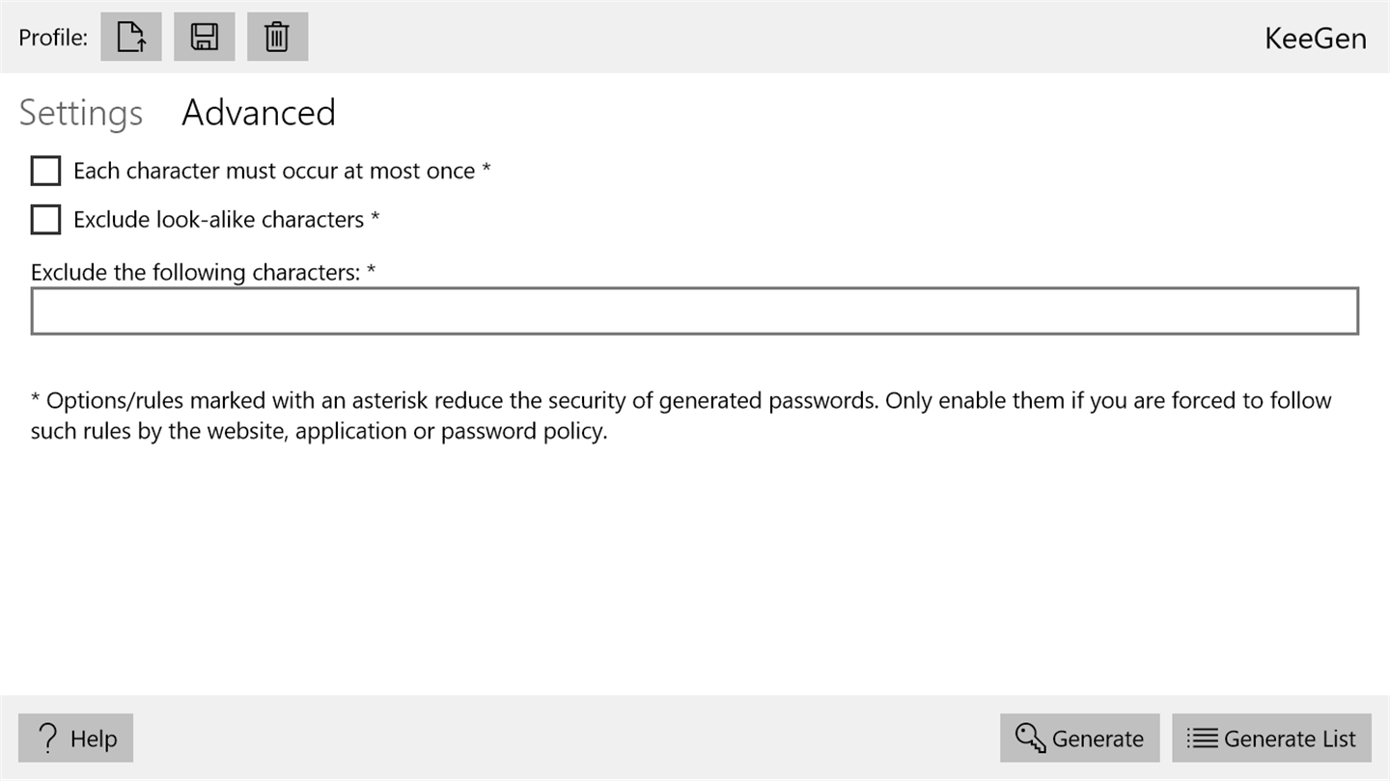Click the KeeGen app title
1390x781 pixels.
(1315, 39)
